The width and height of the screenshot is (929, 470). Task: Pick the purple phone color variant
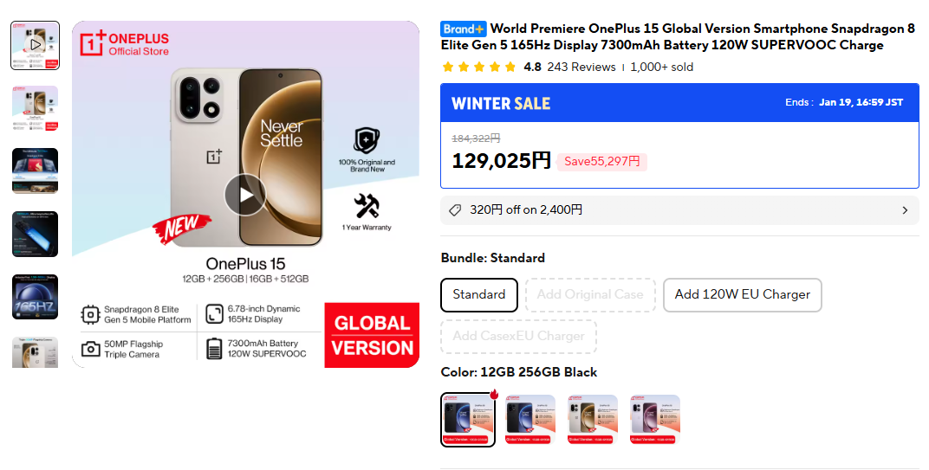[654, 420]
